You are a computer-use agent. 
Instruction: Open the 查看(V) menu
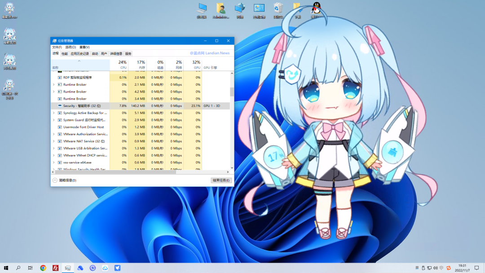pyautogui.click(x=84, y=47)
